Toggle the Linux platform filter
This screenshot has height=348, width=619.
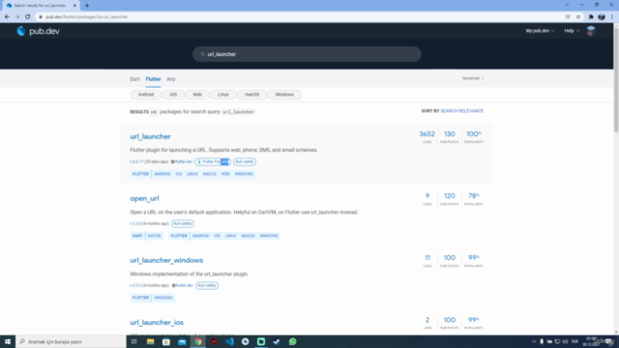223,95
